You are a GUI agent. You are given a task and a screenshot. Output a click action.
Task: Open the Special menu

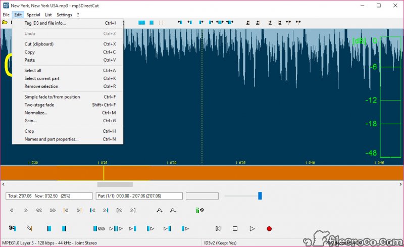click(33, 15)
